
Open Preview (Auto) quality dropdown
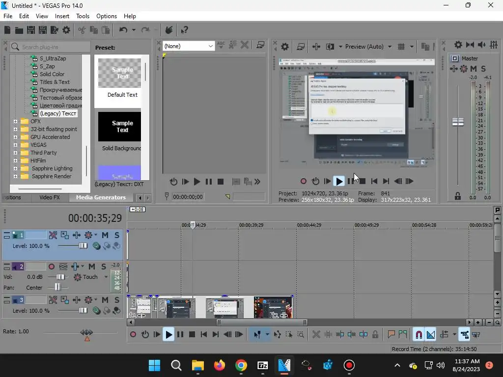point(368,47)
